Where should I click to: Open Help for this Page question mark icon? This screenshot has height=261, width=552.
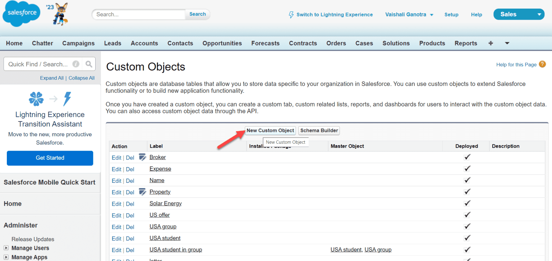coord(542,64)
